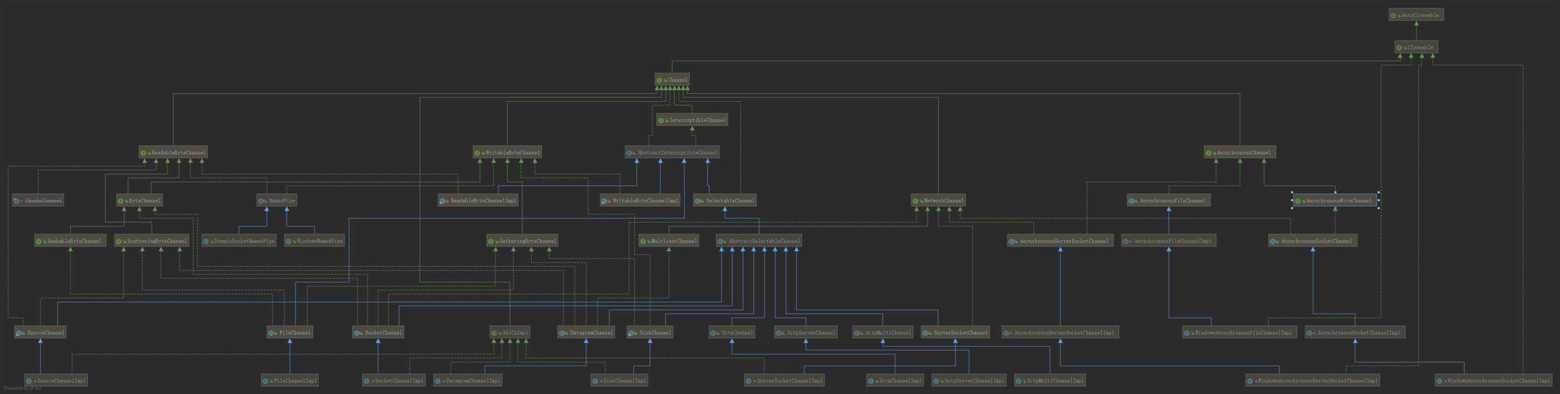This screenshot has width=1560, height=394.
Task: Click the interface icon on the Closeable node
Action: (x=1399, y=47)
